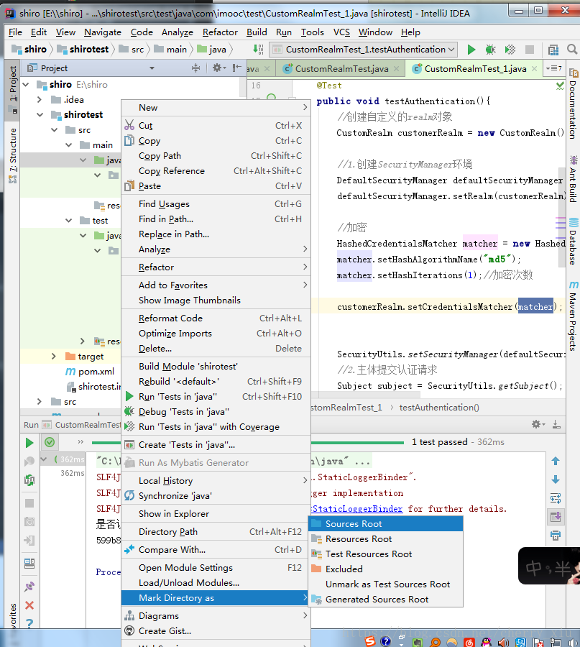This screenshot has width=580, height=647.
Task: Click the IME language indicator widget
Action: pyautogui.click(x=548, y=566)
